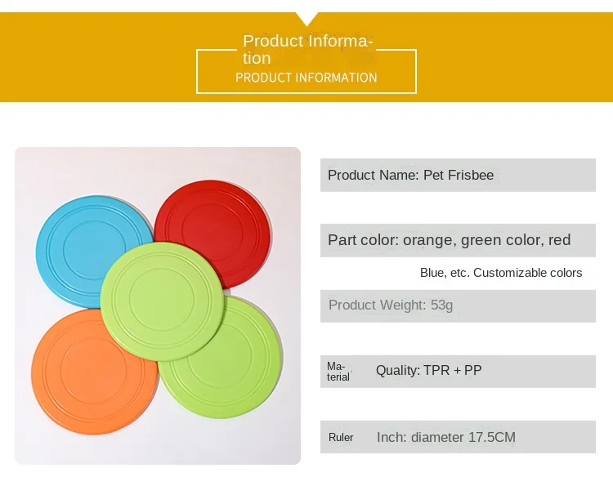Click the Ruler label
The height and width of the screenshot is (477, 613).
coord(341,437)
